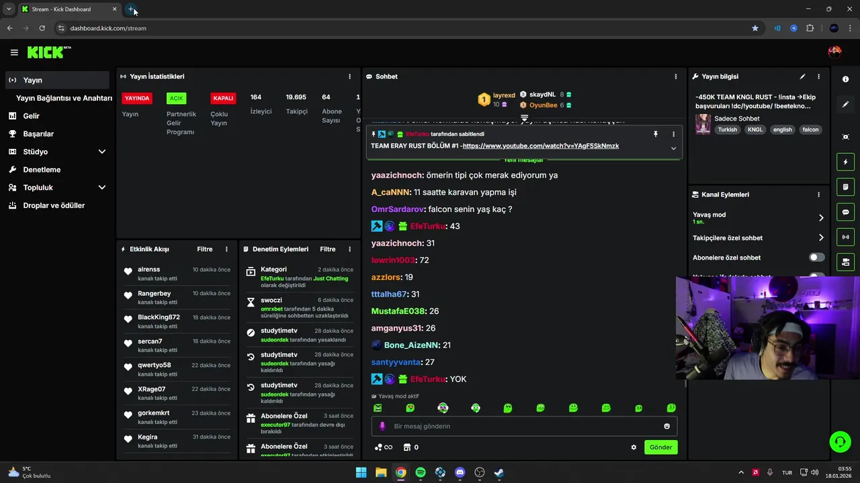The image size is (860, 483).
Task: Open Etkinlik Akışı three-dot menu
Action: pos(226,249)
